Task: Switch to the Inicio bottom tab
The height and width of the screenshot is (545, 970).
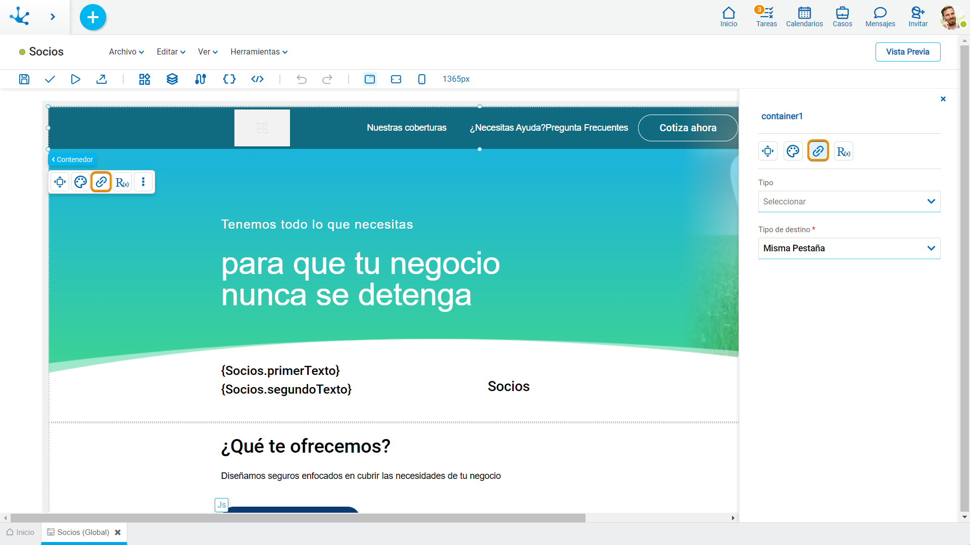Action: tap(20, 532)
